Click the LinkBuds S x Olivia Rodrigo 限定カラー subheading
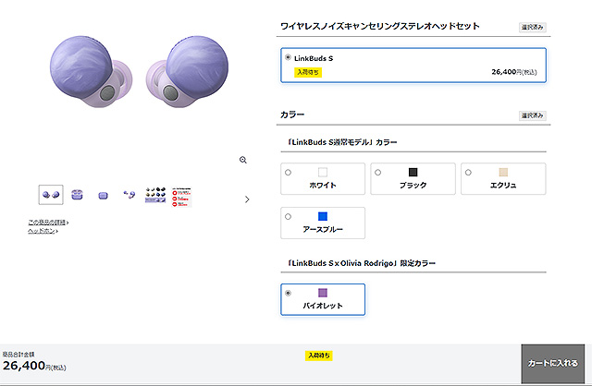Viewport: 592px width, 386px height. tap(362, 263)
